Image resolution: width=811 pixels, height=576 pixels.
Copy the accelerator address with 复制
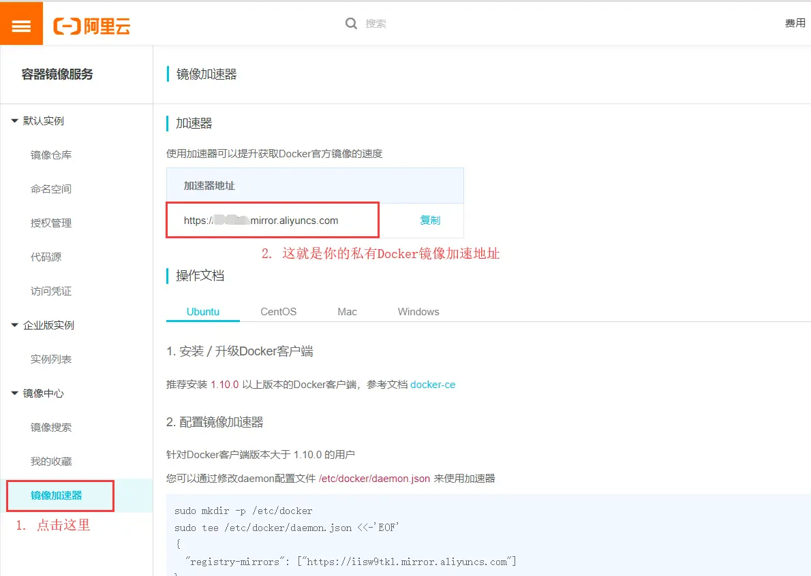tap(431, 220)
